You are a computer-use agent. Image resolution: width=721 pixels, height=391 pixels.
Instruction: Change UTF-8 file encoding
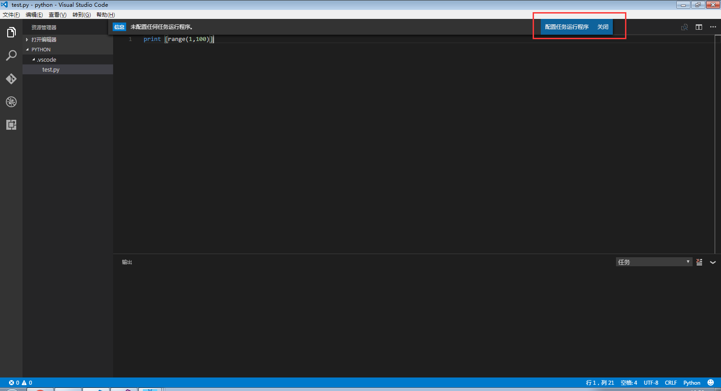pos(651,382)
